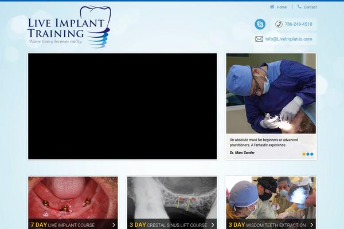
Task: Click arrow on 3 Day Wisdom Teeth Extraction
Action: click(x=312, y=225)
